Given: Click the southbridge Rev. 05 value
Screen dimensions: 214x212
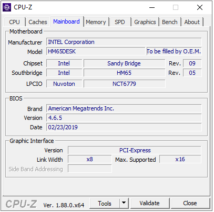Looking at the screenshot, I should click(192, 73).
